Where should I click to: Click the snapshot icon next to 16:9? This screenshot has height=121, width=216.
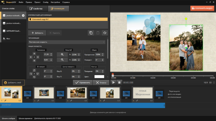click(210, 82)
